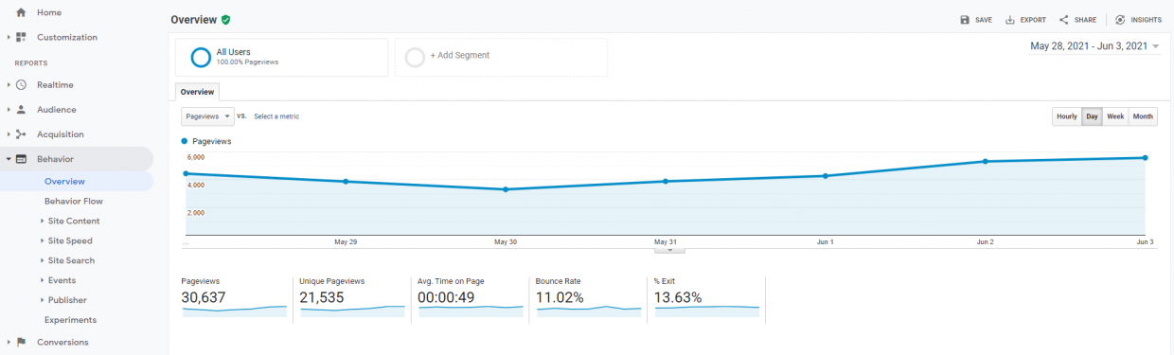Screen dimensions: 1174x355
Task: Expand the Realtime section arrow
Action: click(8, 85)
